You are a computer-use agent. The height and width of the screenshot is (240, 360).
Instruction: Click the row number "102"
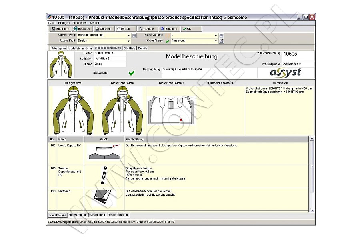tap(53, 146)
